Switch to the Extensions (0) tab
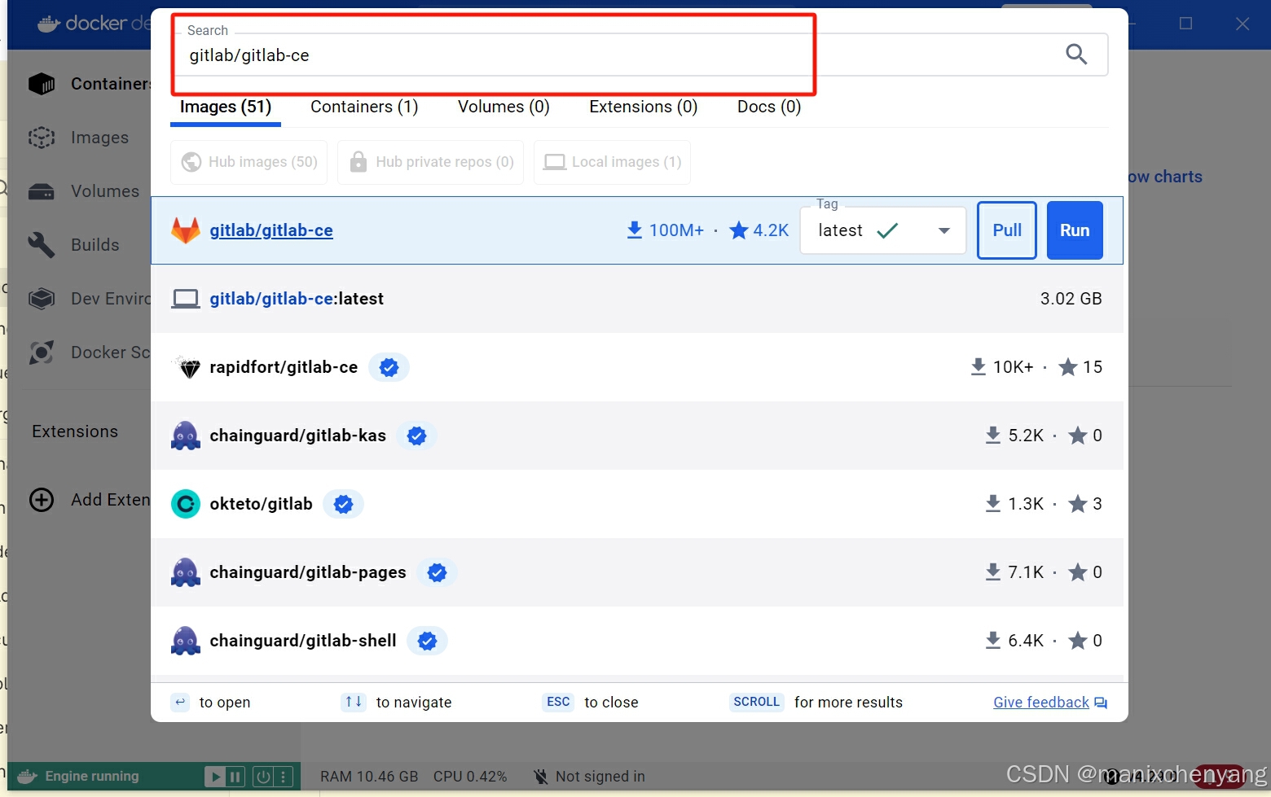 coord(644,107)
